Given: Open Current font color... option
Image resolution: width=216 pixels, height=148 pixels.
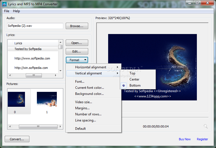Looking at the screenshot, I should tap(93, 88).
